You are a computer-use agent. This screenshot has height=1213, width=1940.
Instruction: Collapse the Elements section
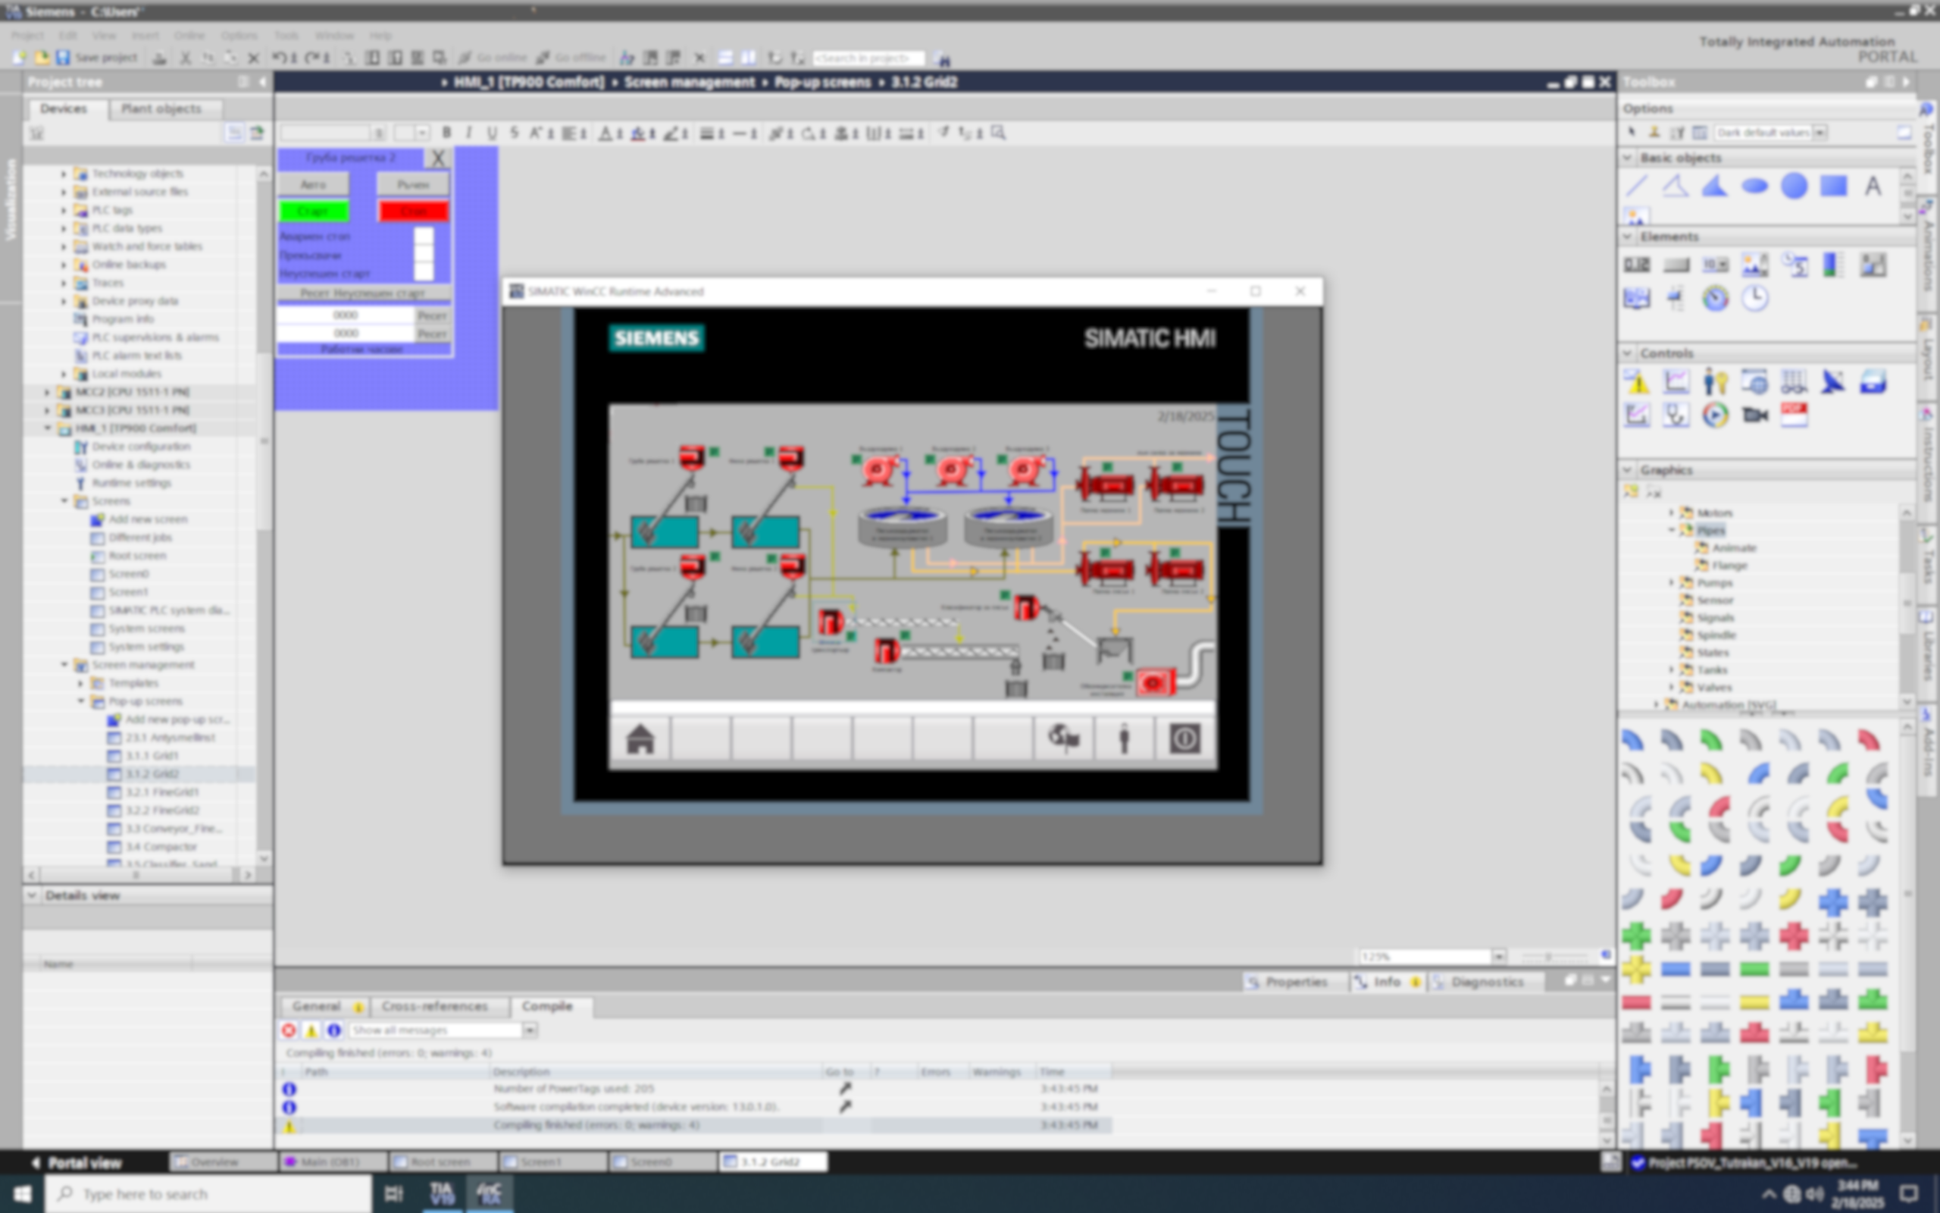1627,237
